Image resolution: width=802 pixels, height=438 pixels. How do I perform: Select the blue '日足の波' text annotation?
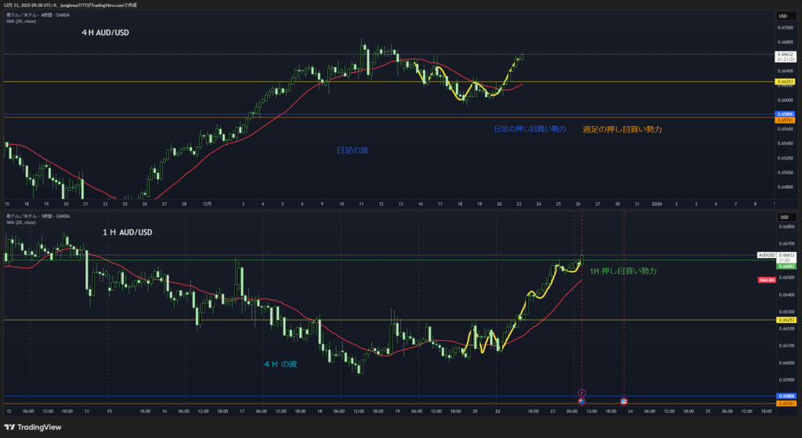pyautogui.click(x=352, y=149)
